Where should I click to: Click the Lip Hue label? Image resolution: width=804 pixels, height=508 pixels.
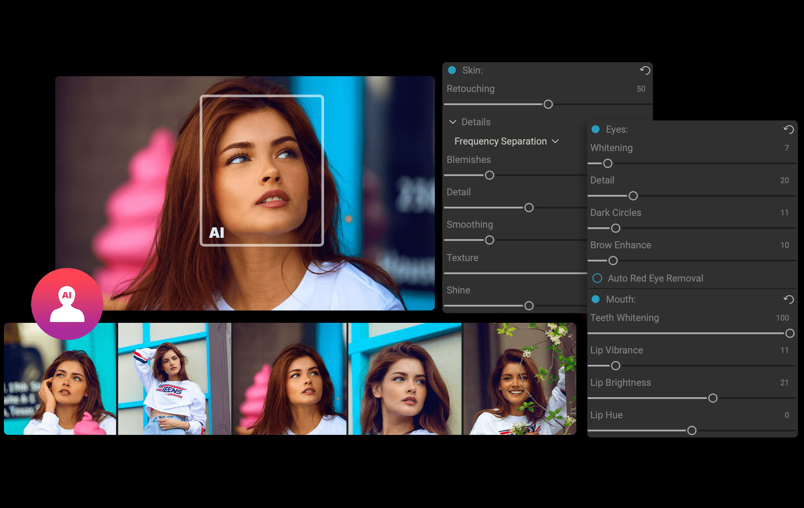coord(606,415)
